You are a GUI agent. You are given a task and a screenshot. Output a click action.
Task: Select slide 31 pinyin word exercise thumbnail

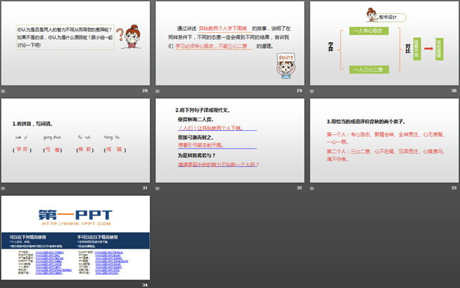(x=76, y=140)
